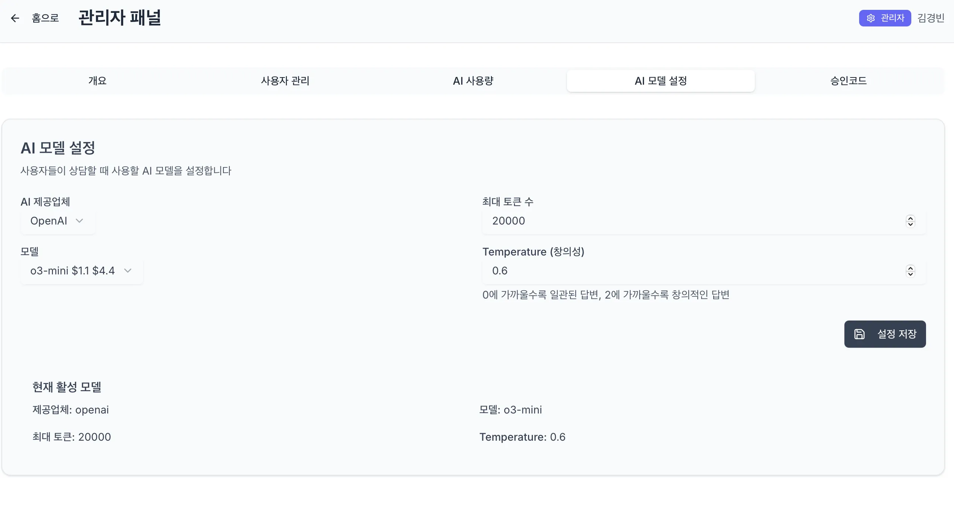This screenshot has width=954, height=511.
Task: Increase Temperature with stepper up arrow
Action: coord(911,268)
